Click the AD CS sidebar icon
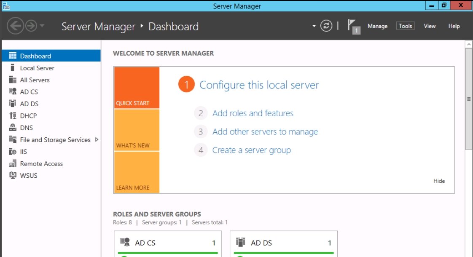Viewport: 473px width, 257px height. (13, 91)
